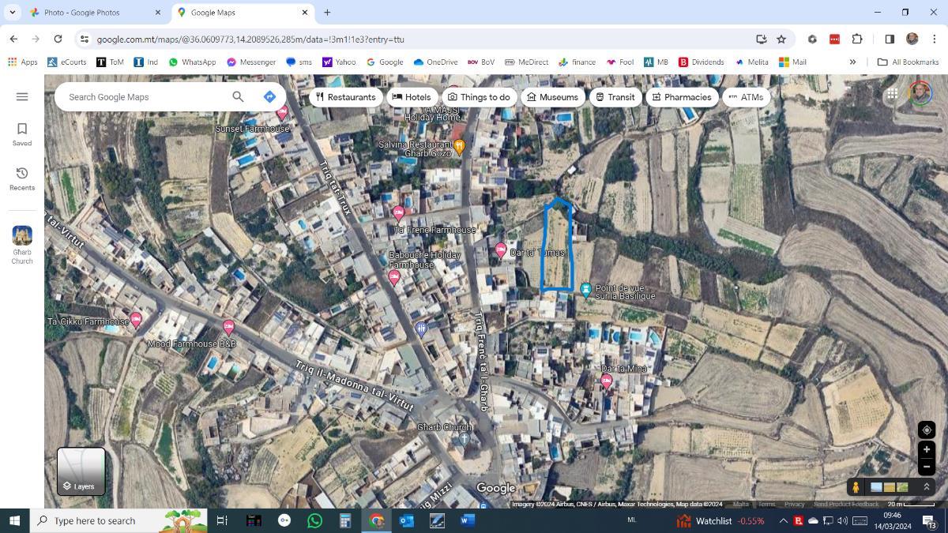Open Windows Start menu
The height and width of the screenshot is (533, 948).
click(x=14, y=520)
